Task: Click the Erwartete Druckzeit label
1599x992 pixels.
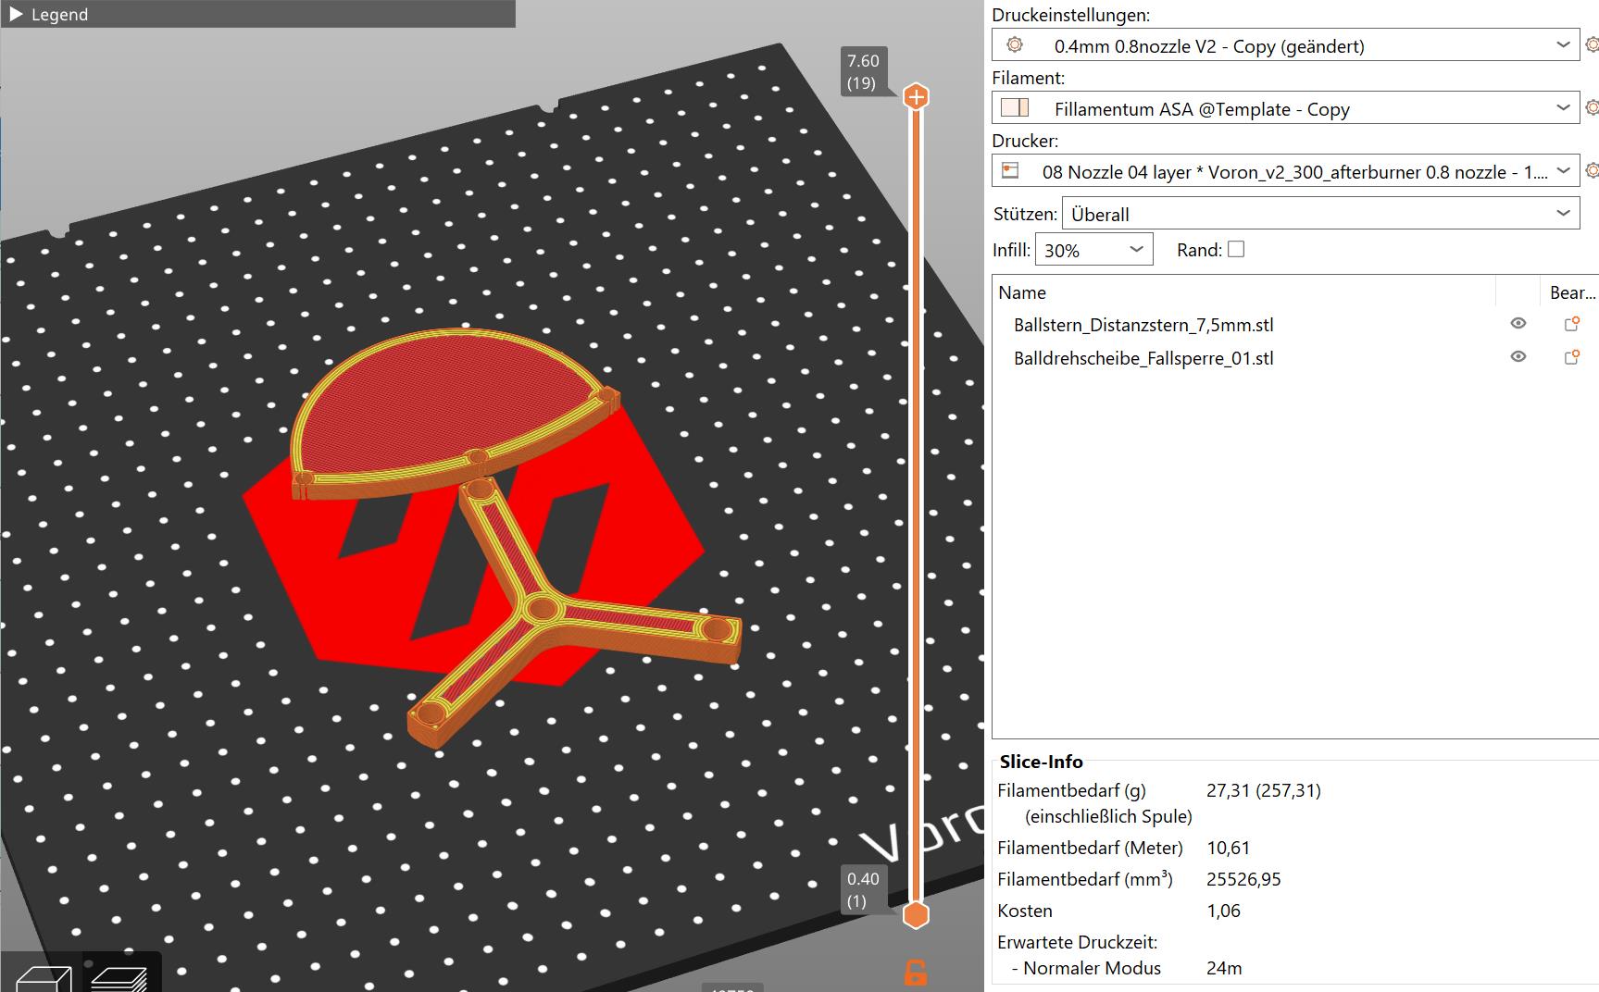Action: pyautogui.click(x=1078, y=942)
